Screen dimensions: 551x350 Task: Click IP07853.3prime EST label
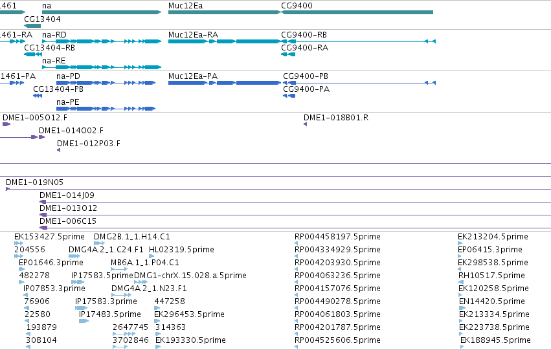pos(54,289)
